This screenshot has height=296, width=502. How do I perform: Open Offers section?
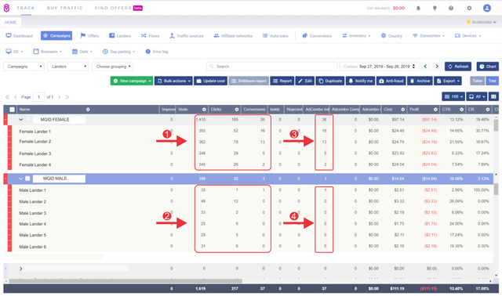point(89,36)
